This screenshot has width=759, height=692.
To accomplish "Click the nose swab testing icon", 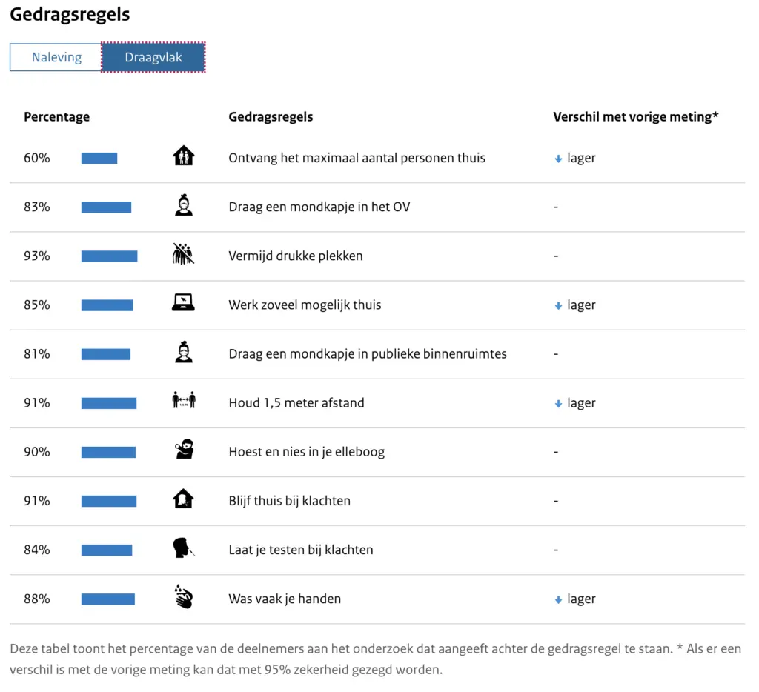I will 183,549.
